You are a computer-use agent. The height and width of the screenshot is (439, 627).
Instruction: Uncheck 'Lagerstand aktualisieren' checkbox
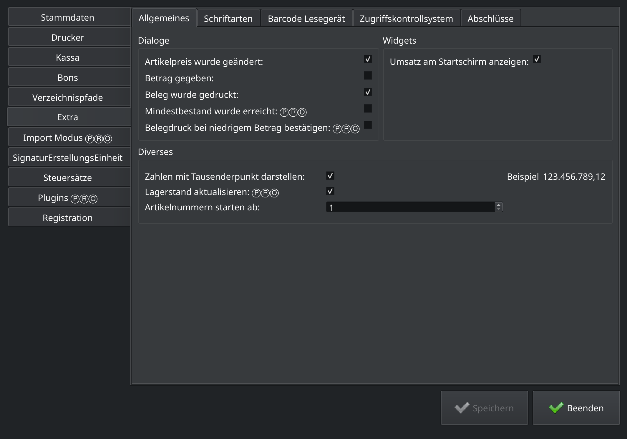tap(330, 191)
